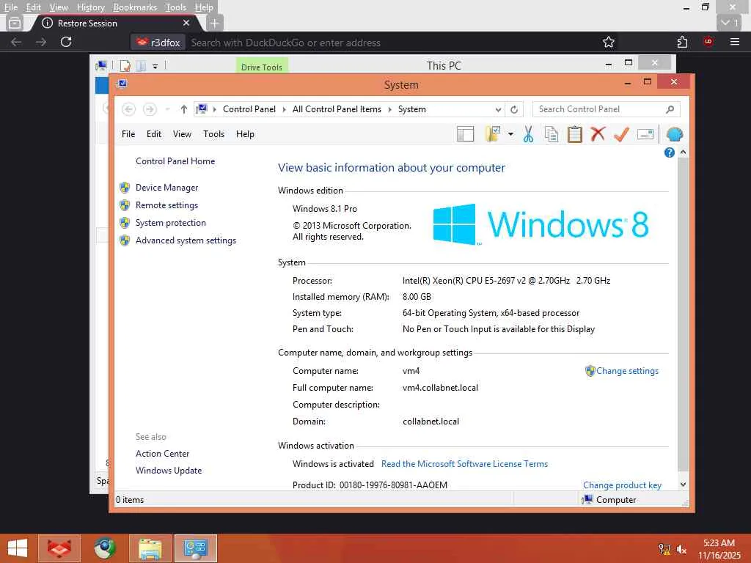The height and width of the screenshot is (563, 751).
Task: Open the Help menu in System window
Action: click(245, 134)
